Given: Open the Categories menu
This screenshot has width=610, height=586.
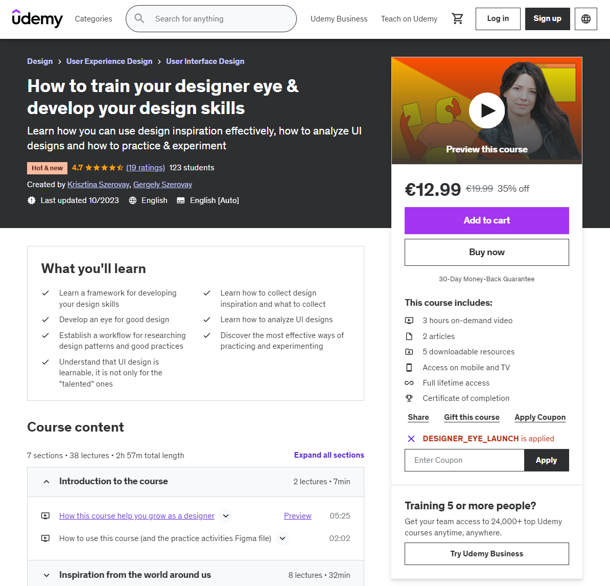Looking at the screenshot, I should [x=93, y=19].
